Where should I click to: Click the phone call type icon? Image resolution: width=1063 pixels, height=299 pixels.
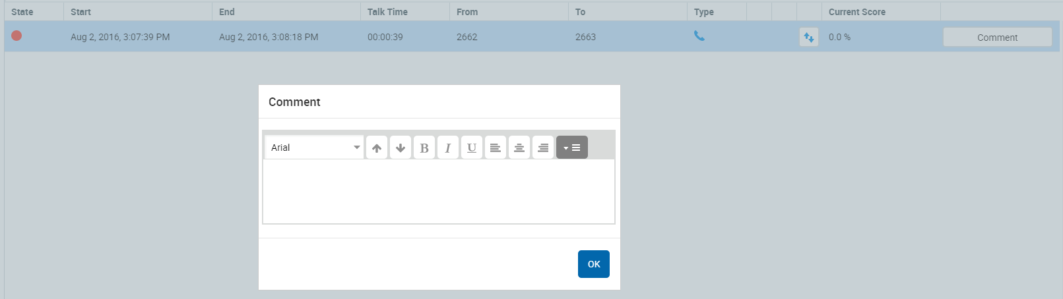point(699,36)
